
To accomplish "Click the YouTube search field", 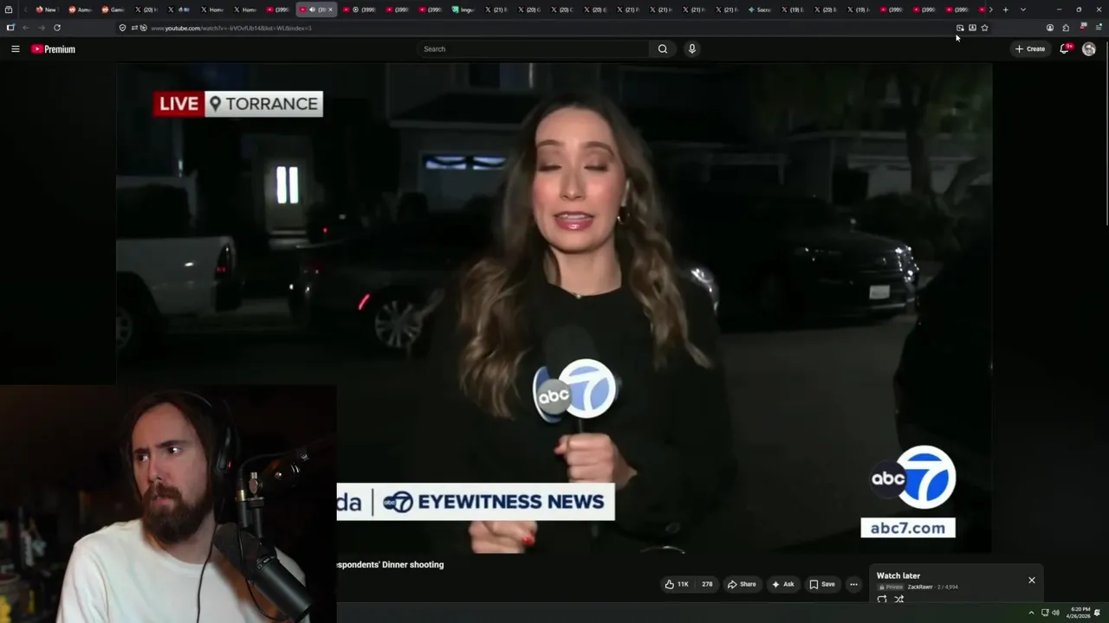I will click(533, 49).
